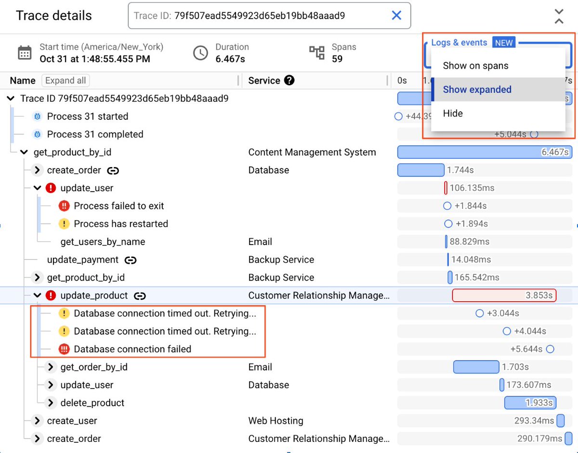Click the red error icon on update_product
This screenshot has height=453, width=578.
[x=51, y=296]
